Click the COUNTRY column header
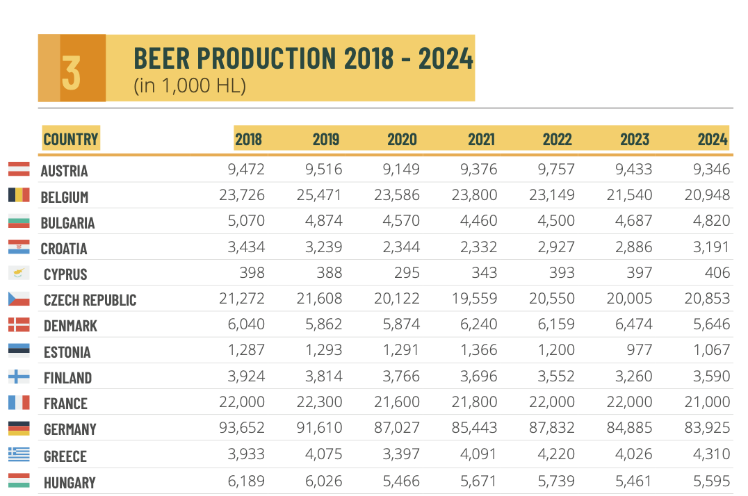748x496 pixels. [x=71, y=139]
